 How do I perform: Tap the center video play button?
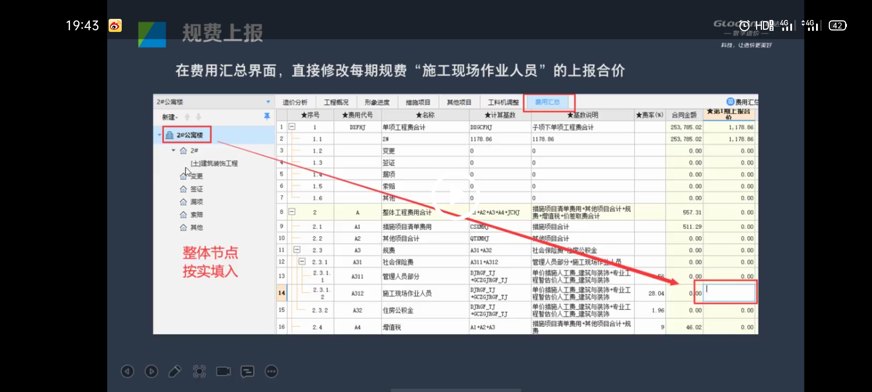click(456, 196)
